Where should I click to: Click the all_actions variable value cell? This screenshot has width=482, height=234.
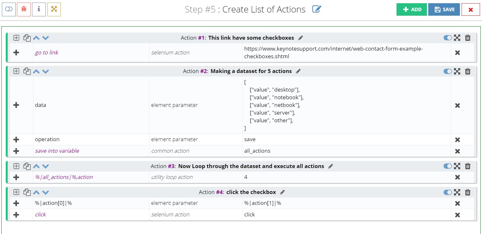[347, 151]
